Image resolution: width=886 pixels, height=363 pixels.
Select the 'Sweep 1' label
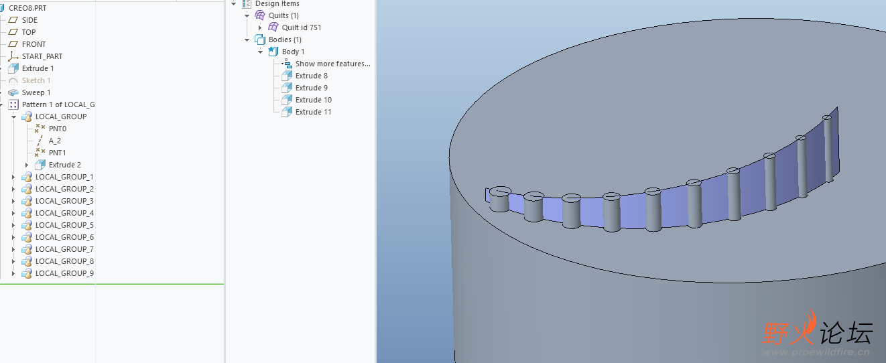36,92
